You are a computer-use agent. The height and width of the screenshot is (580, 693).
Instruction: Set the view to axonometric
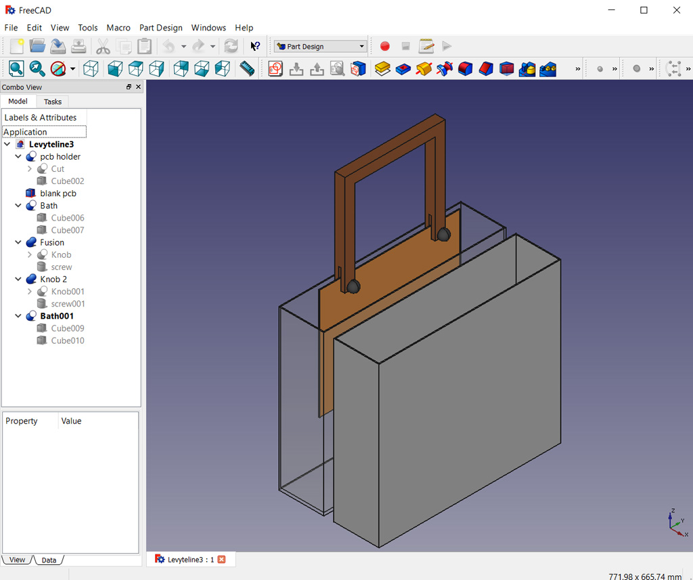click(91, 69)
